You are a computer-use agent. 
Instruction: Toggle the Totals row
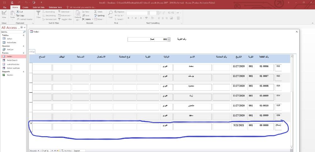98,12
